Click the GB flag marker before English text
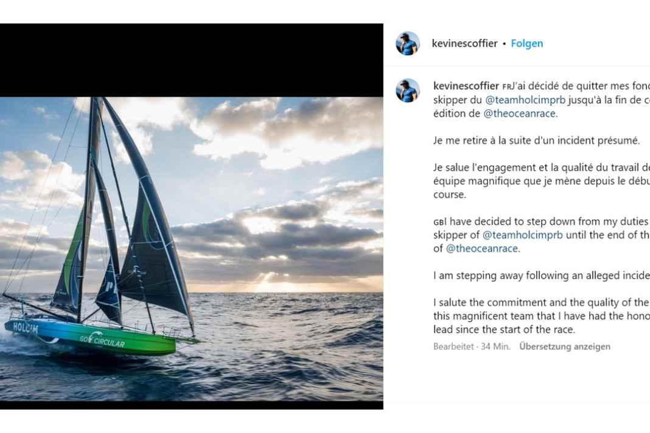 [x=438, y=222]
